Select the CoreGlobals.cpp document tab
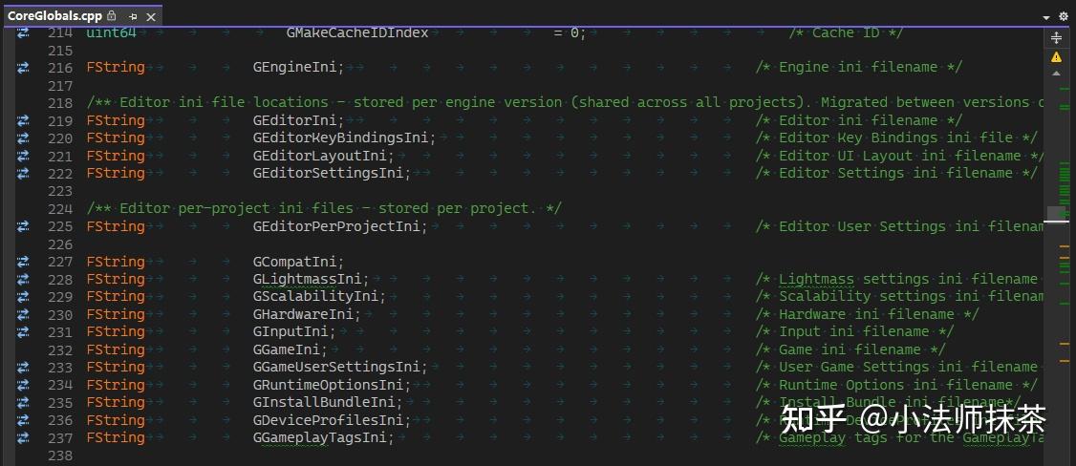Screen dimensions: 1076x466 click(x=54, y=16)
